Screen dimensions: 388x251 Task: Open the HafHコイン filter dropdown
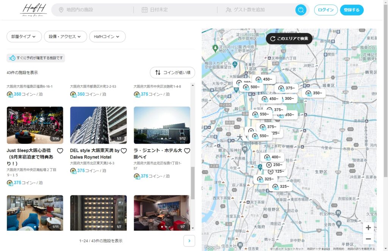point(107,37)
